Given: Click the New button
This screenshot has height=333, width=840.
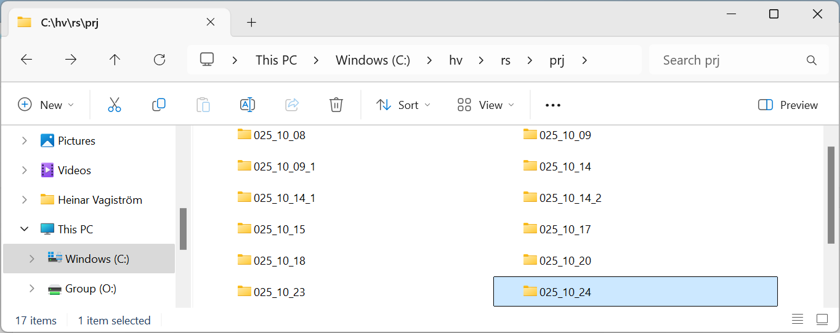Looking at the screenshot, I should coord(46,105).
